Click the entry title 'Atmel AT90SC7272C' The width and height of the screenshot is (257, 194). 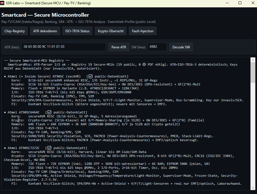[24, 148]
